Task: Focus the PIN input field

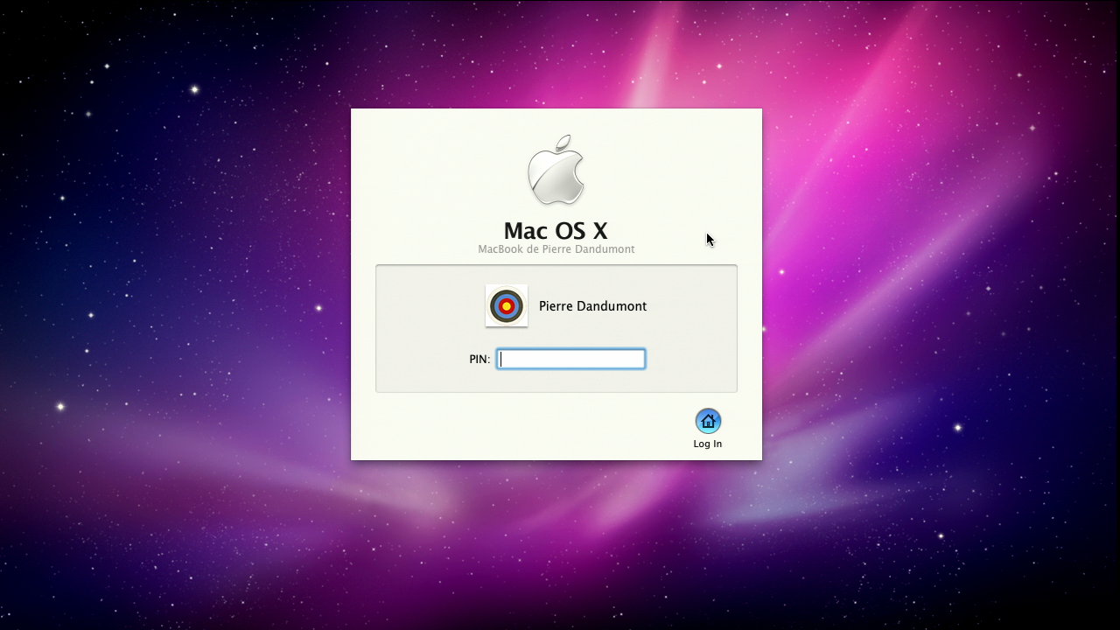Action: (x=570, y=359)
